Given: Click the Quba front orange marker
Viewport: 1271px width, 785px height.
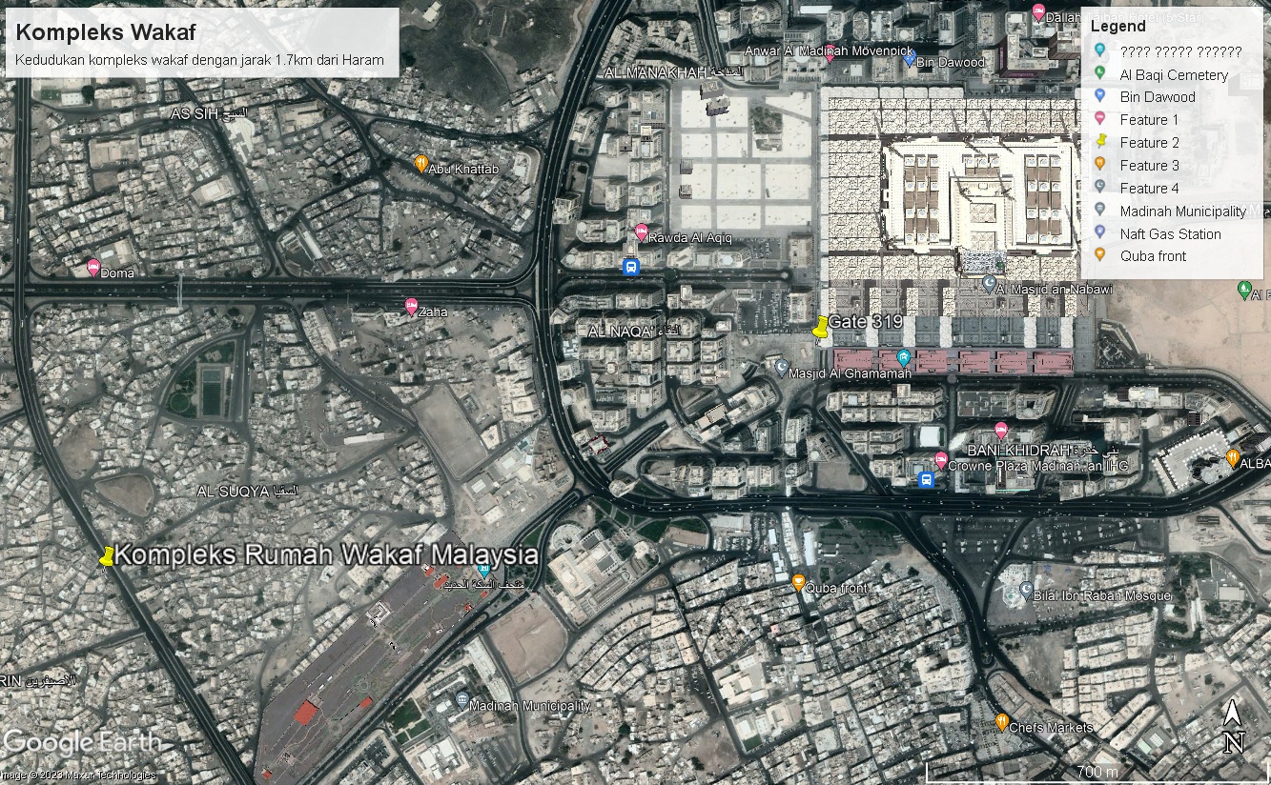Looking at the screenshot, I should pos(799,582).
